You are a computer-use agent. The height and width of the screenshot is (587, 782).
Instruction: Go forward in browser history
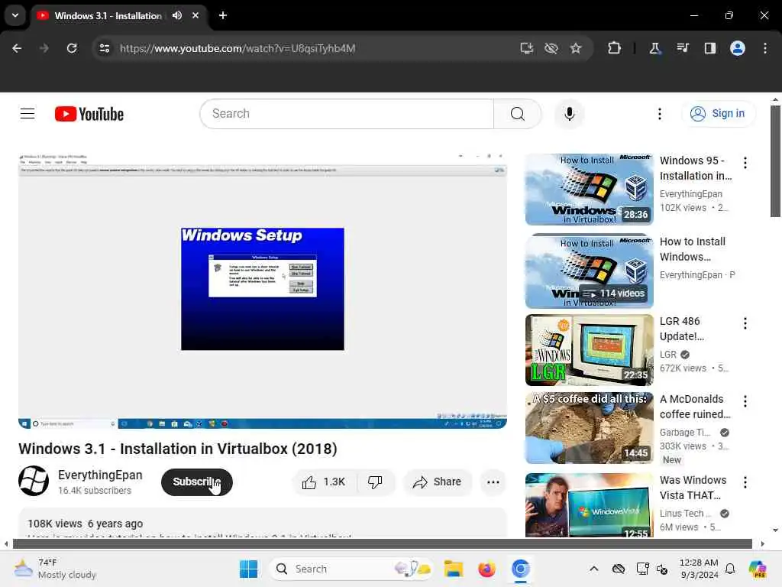pyautogui.click(x=44, y=48)
